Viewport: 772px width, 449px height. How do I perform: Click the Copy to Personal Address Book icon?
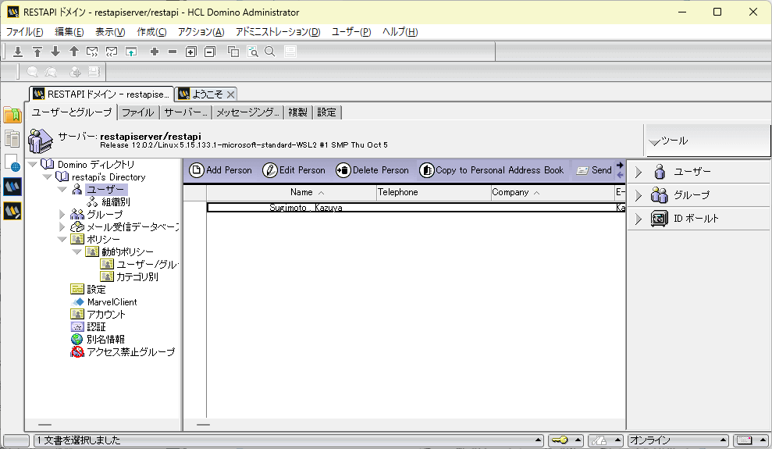pyautogui.click(x=426, y=170)
